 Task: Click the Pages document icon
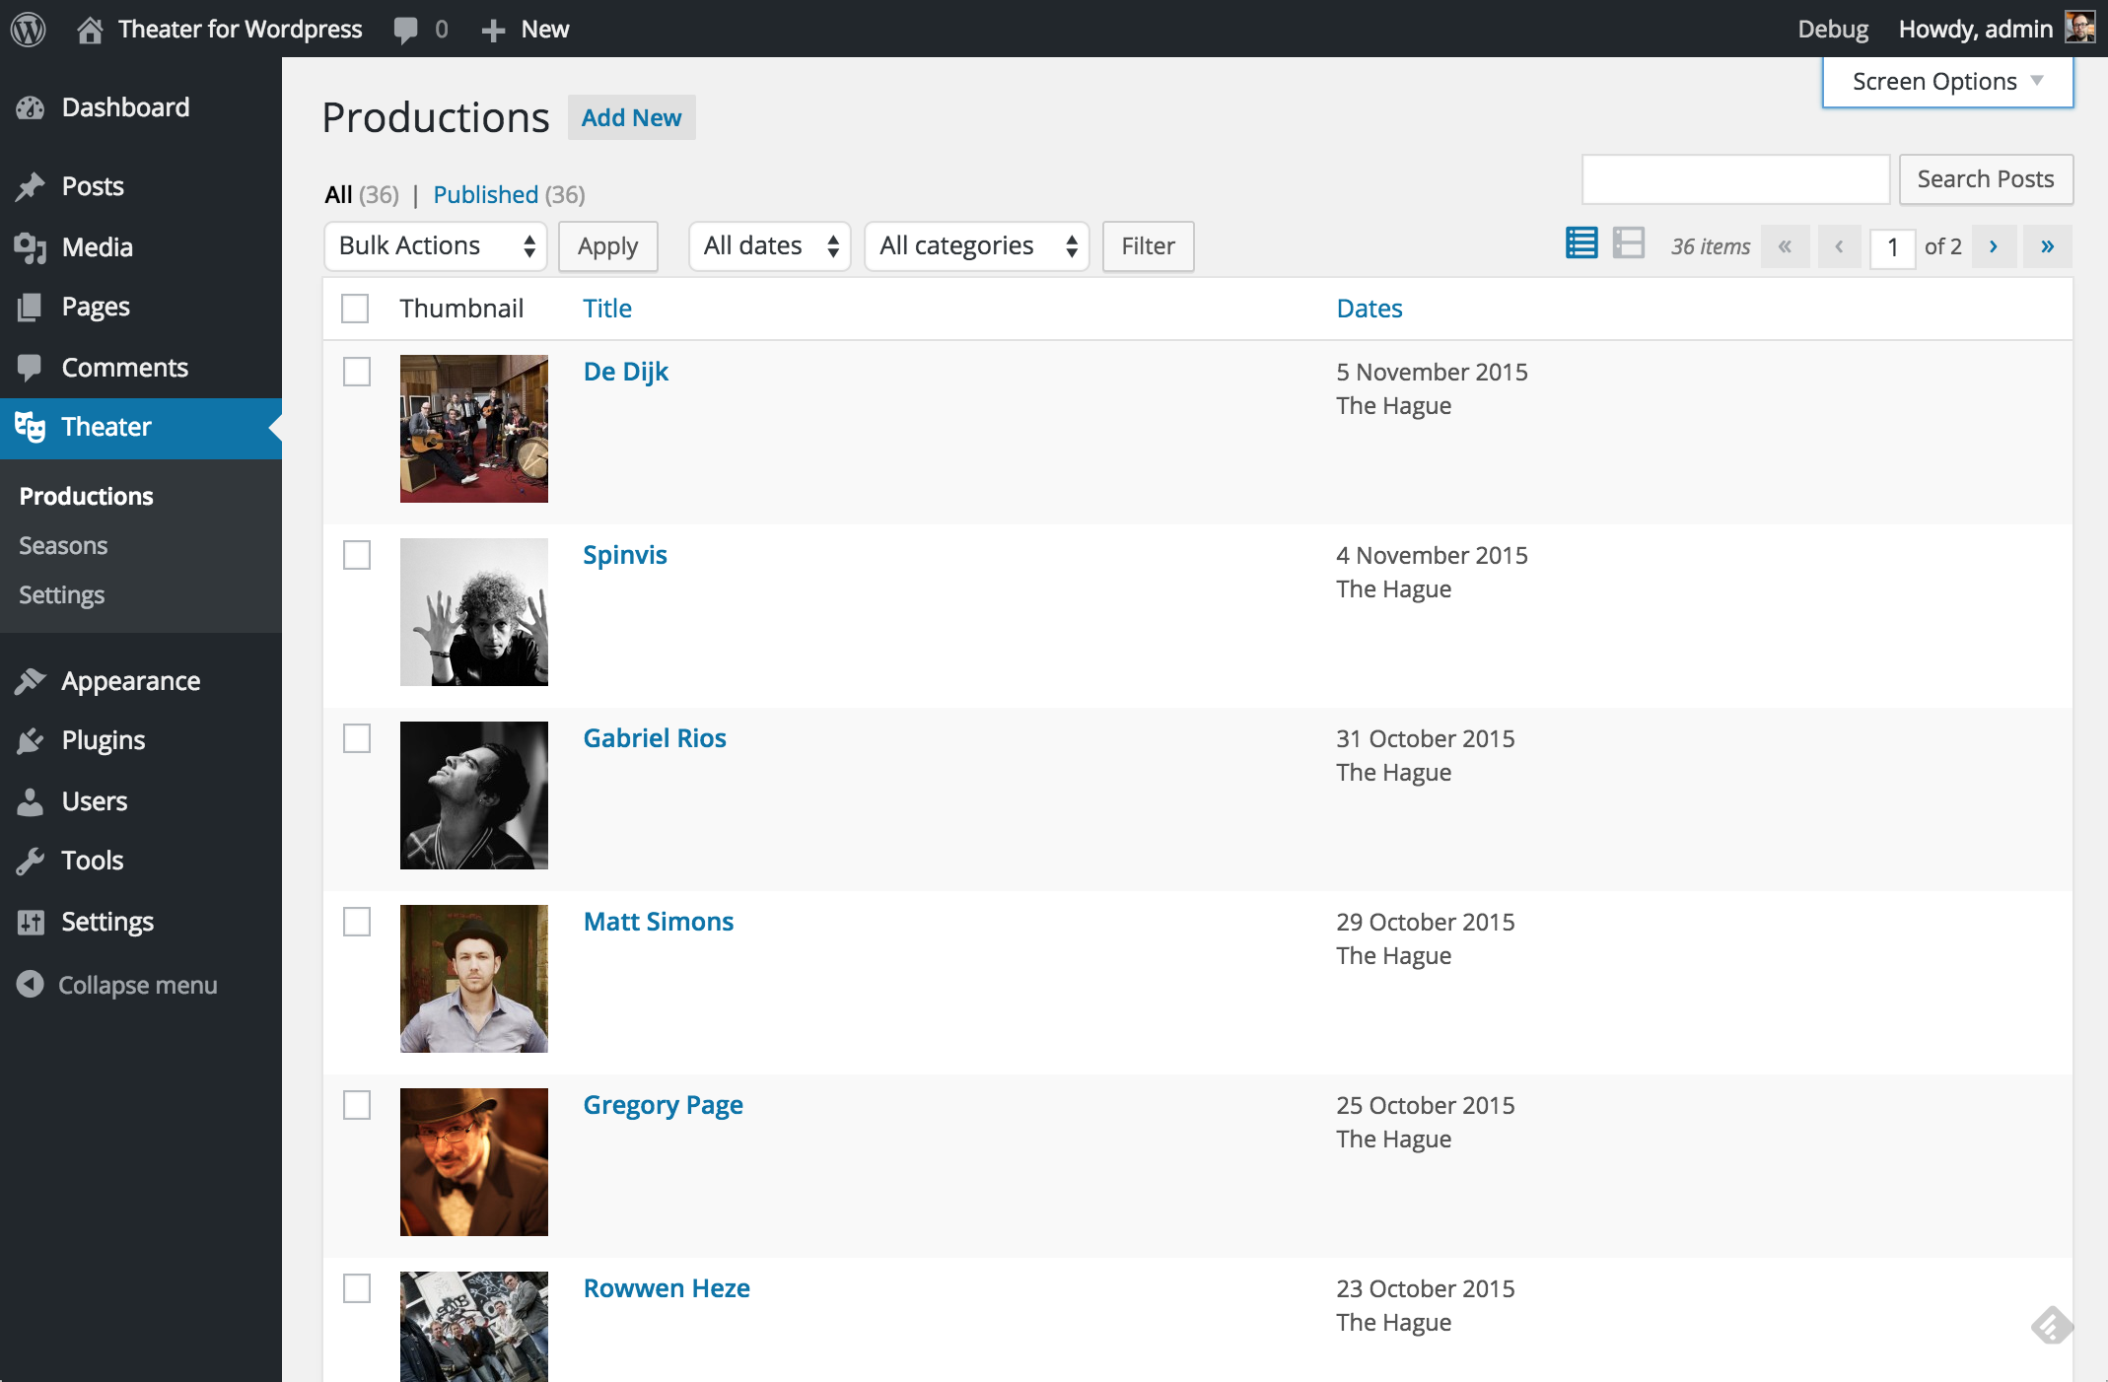[x=31, y=307]
